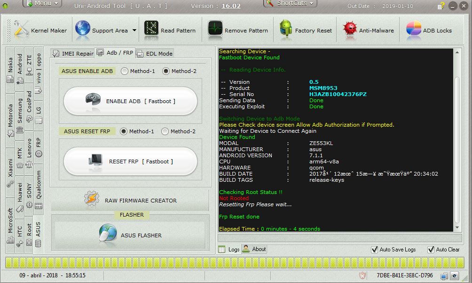Click the monitor icon in status bar

coord(444,276)
